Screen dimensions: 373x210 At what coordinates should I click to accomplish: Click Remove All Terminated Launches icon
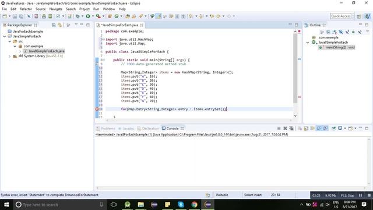pyautogui.click(x=291, y=128)
